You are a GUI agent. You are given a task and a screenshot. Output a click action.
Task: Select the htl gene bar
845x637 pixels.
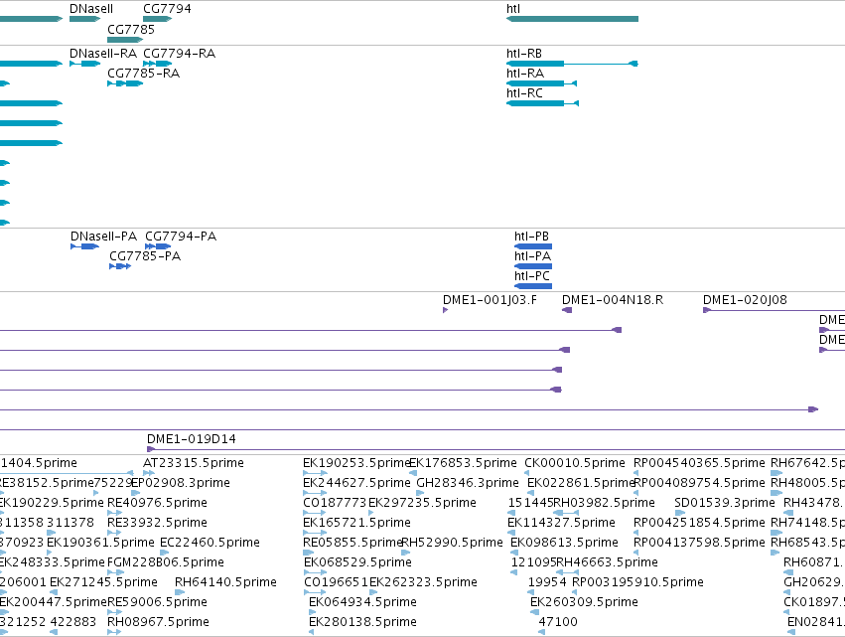[x=572, y=19]
